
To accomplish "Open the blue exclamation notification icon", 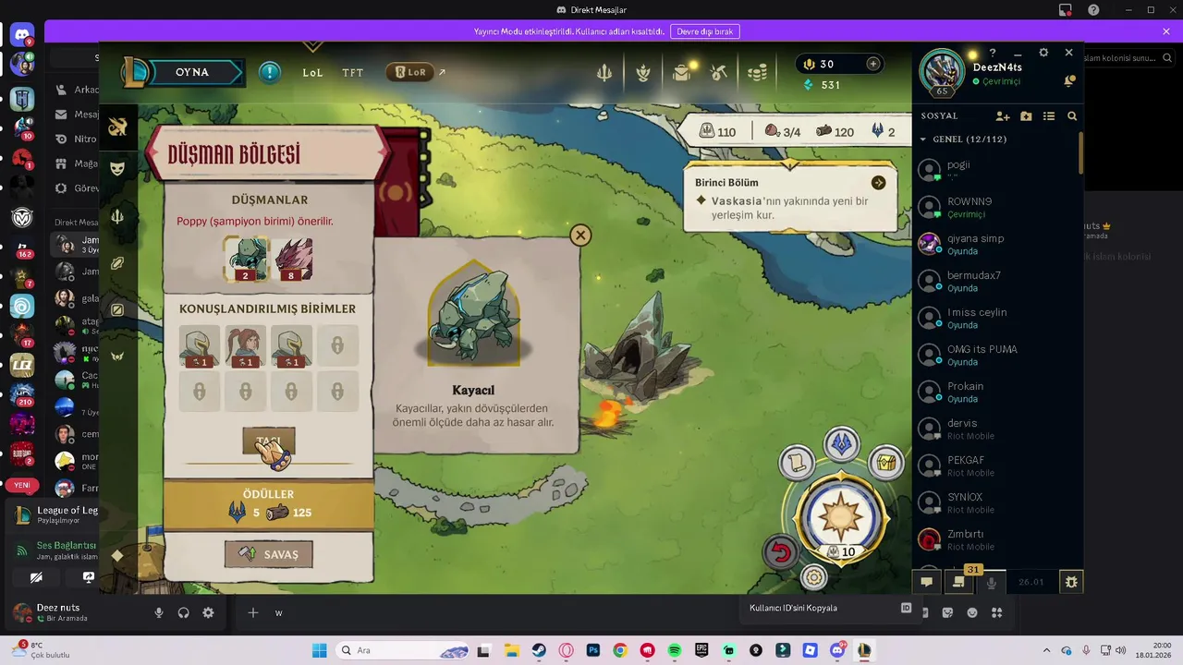I will pyautogui.click(x=269, y=72).
